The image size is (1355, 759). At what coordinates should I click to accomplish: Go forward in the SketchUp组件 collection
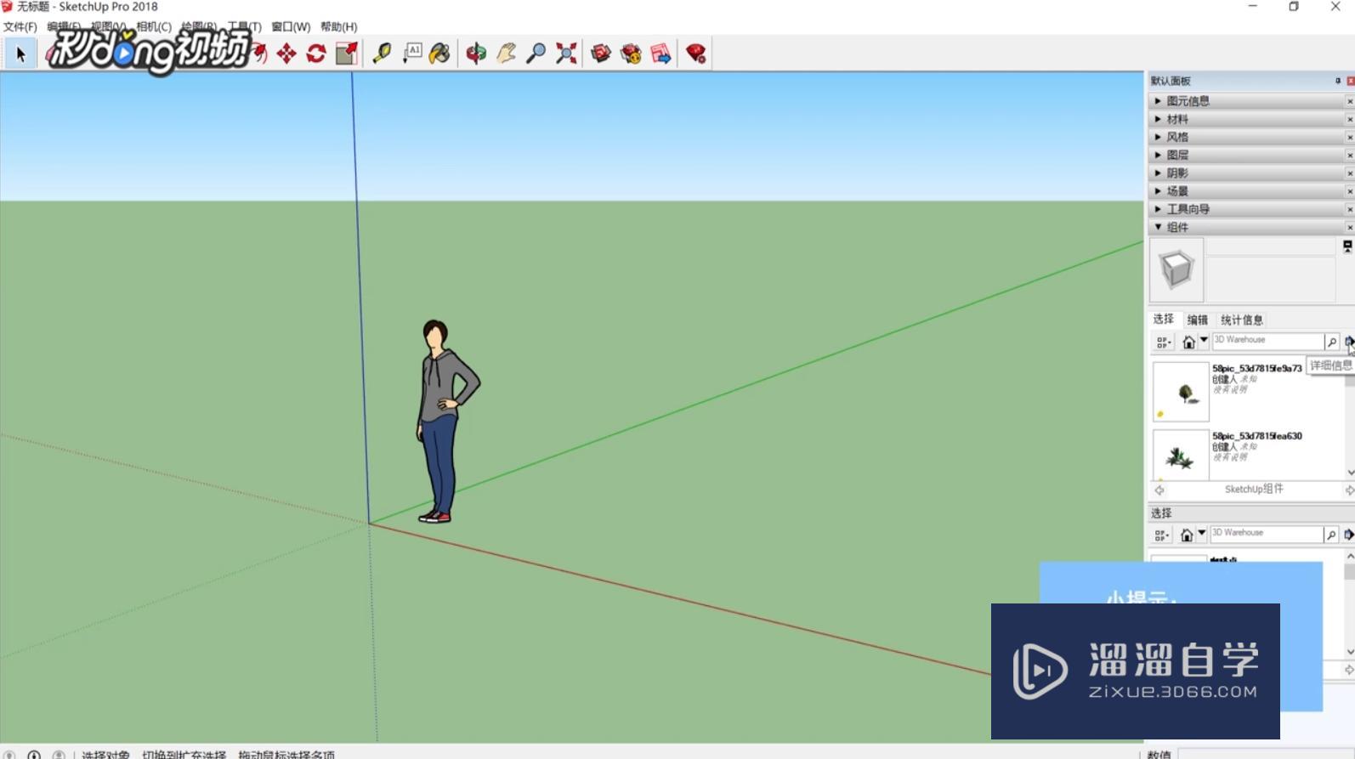[x=1349, y=490]
